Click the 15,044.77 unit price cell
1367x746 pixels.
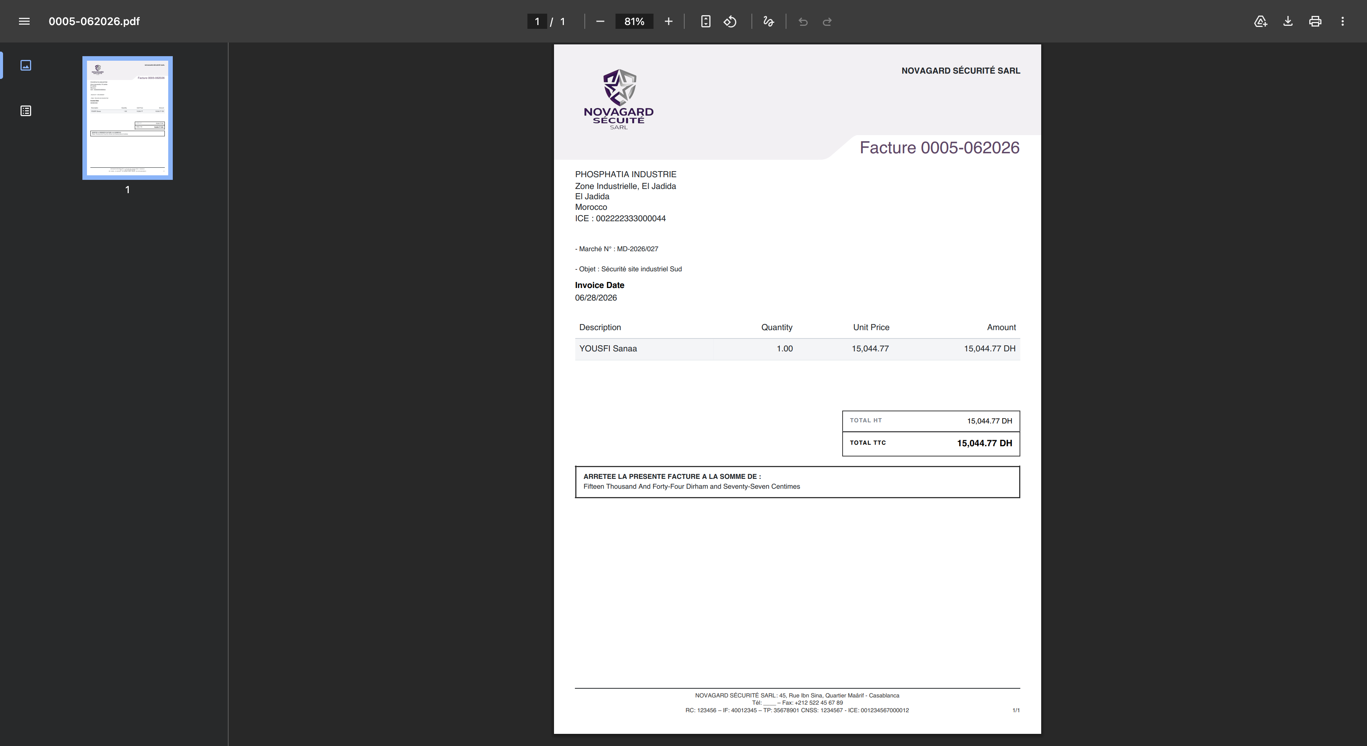click(870, 349)
